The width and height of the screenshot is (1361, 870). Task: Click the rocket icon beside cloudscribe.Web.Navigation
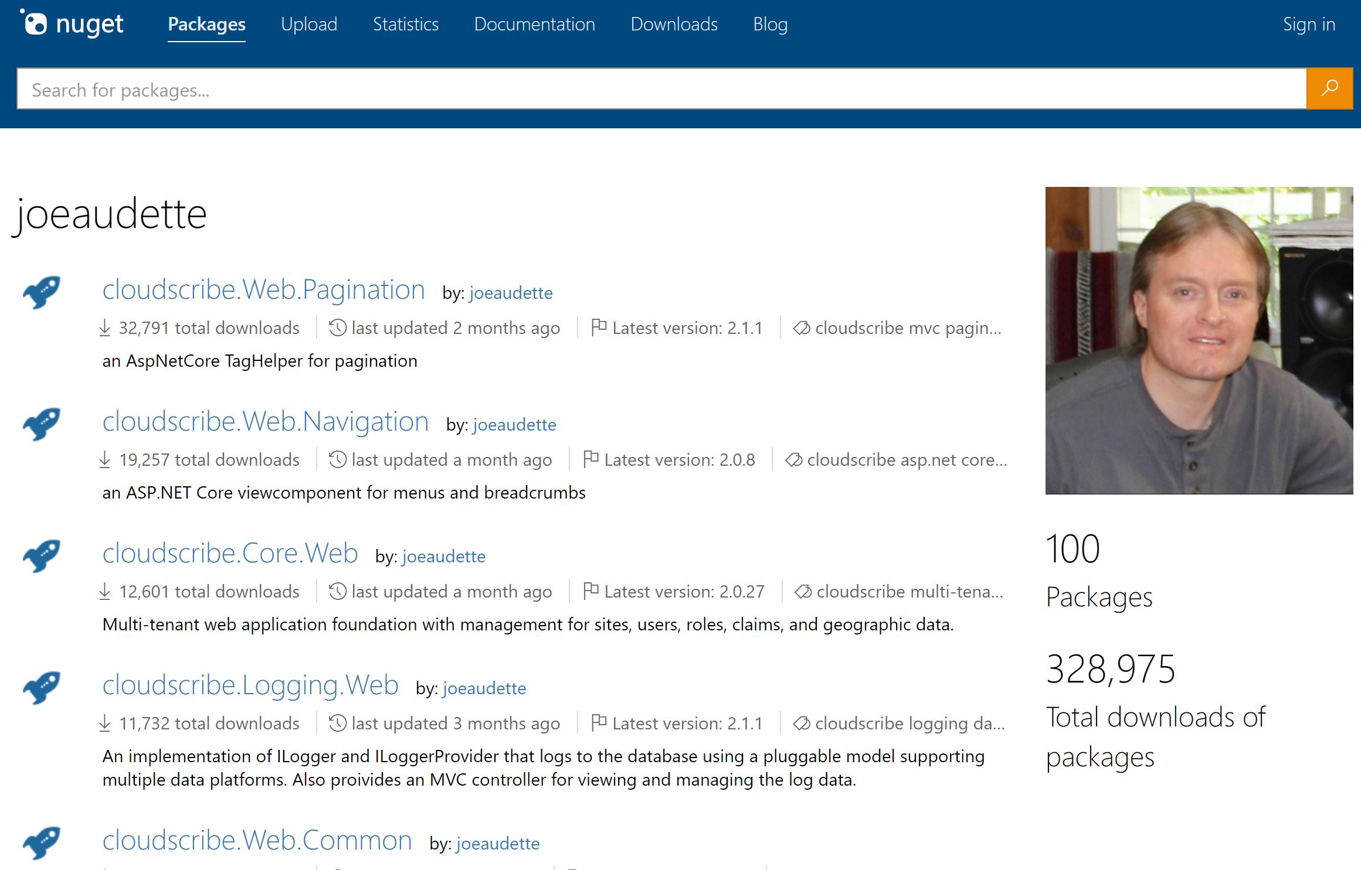pyautogui.click(x=42, y=424)
